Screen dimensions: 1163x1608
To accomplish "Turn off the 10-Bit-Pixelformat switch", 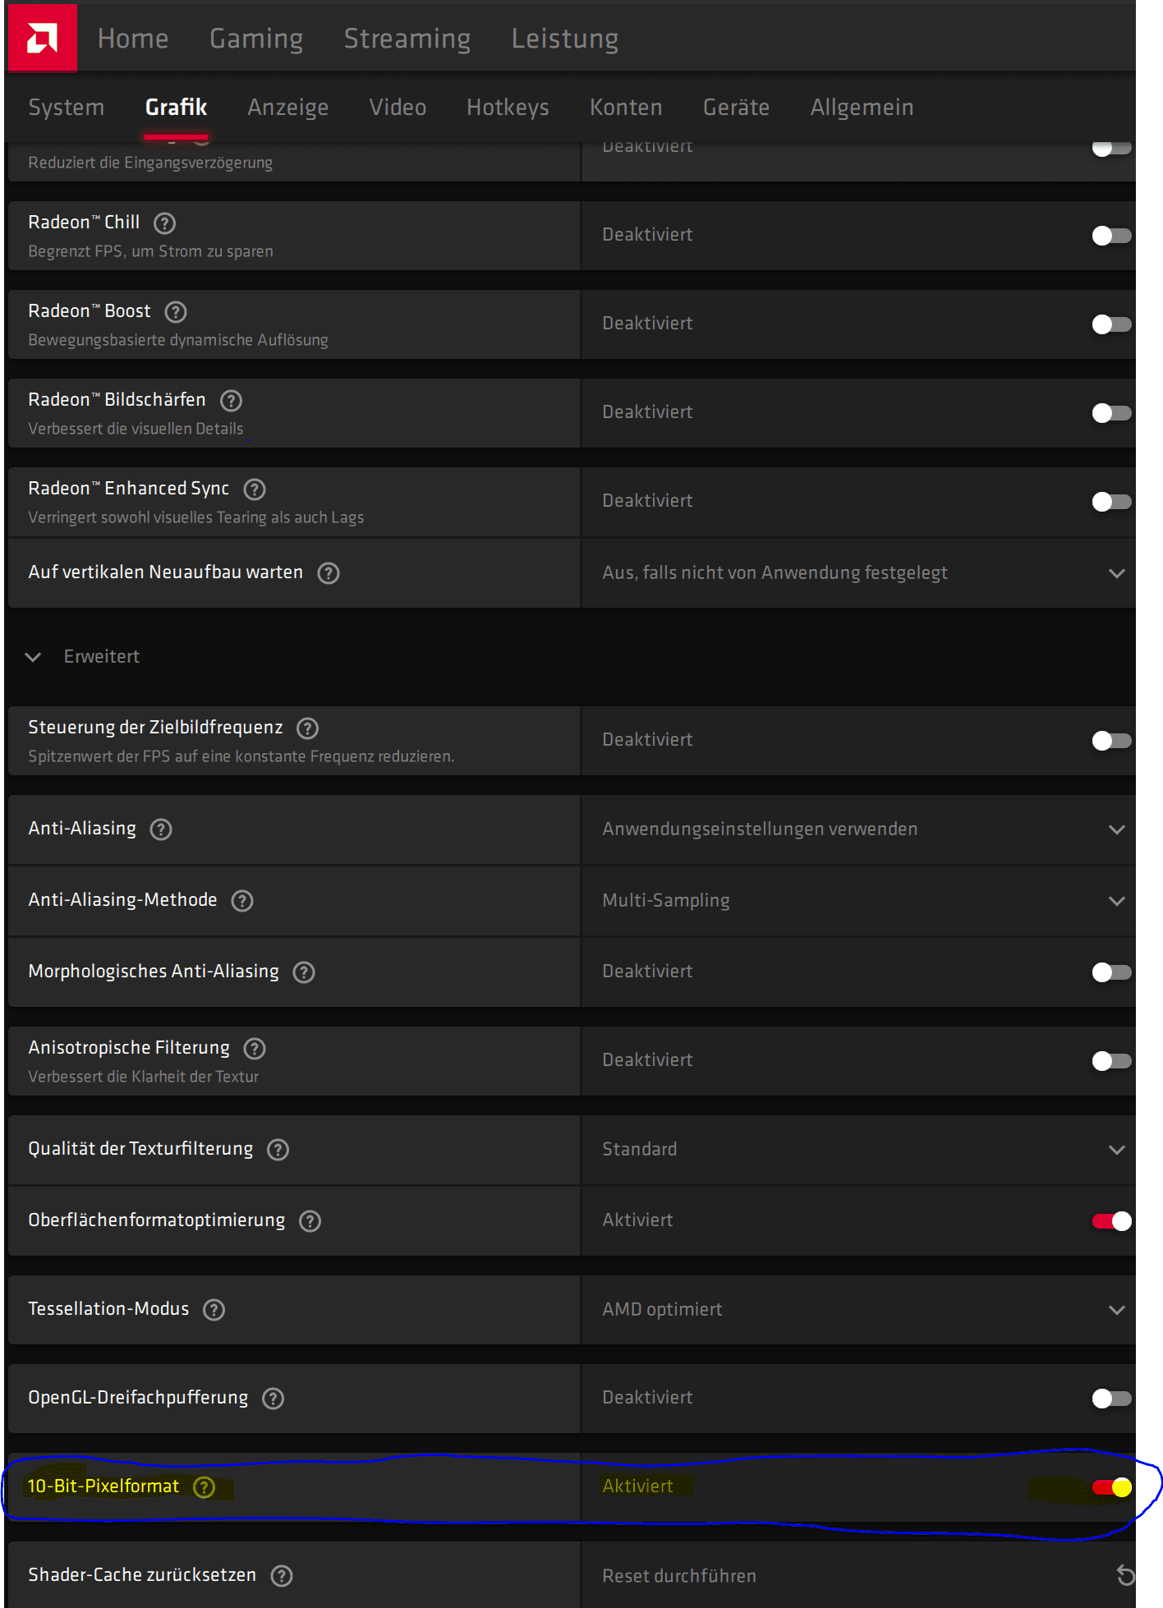I will coord(1111,1487).
